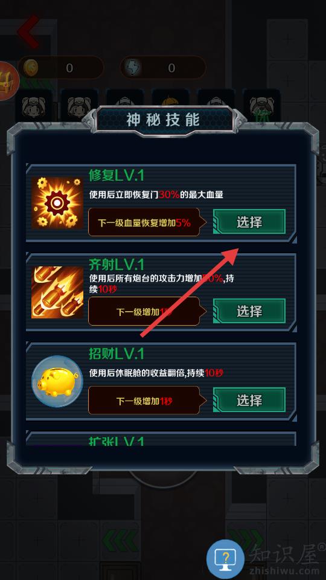Viewport: 326px width, 580px height.
Task: Open the treasure chest icon
Action: tap(8, 81)
